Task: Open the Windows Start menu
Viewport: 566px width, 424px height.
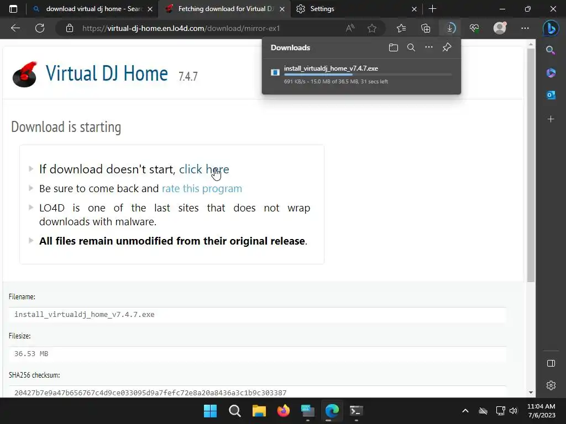Action: pos(210,411)
